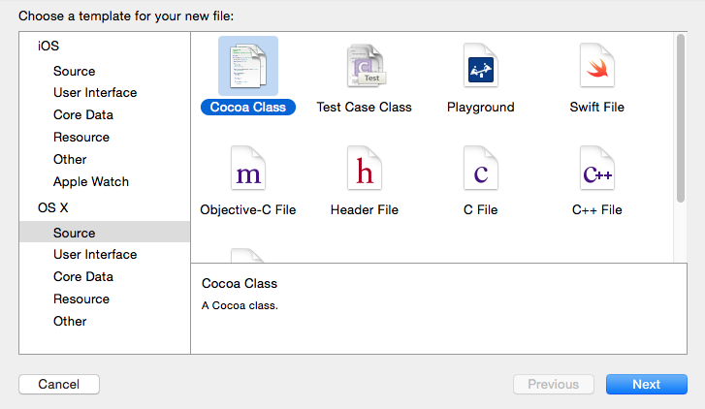Click the Cocoa Class description heading
Image resolution: width=705 pixels, height=409 pixels.
tap(240, 284)
